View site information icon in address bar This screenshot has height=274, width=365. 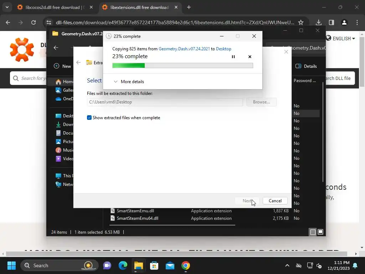[48, 22]
